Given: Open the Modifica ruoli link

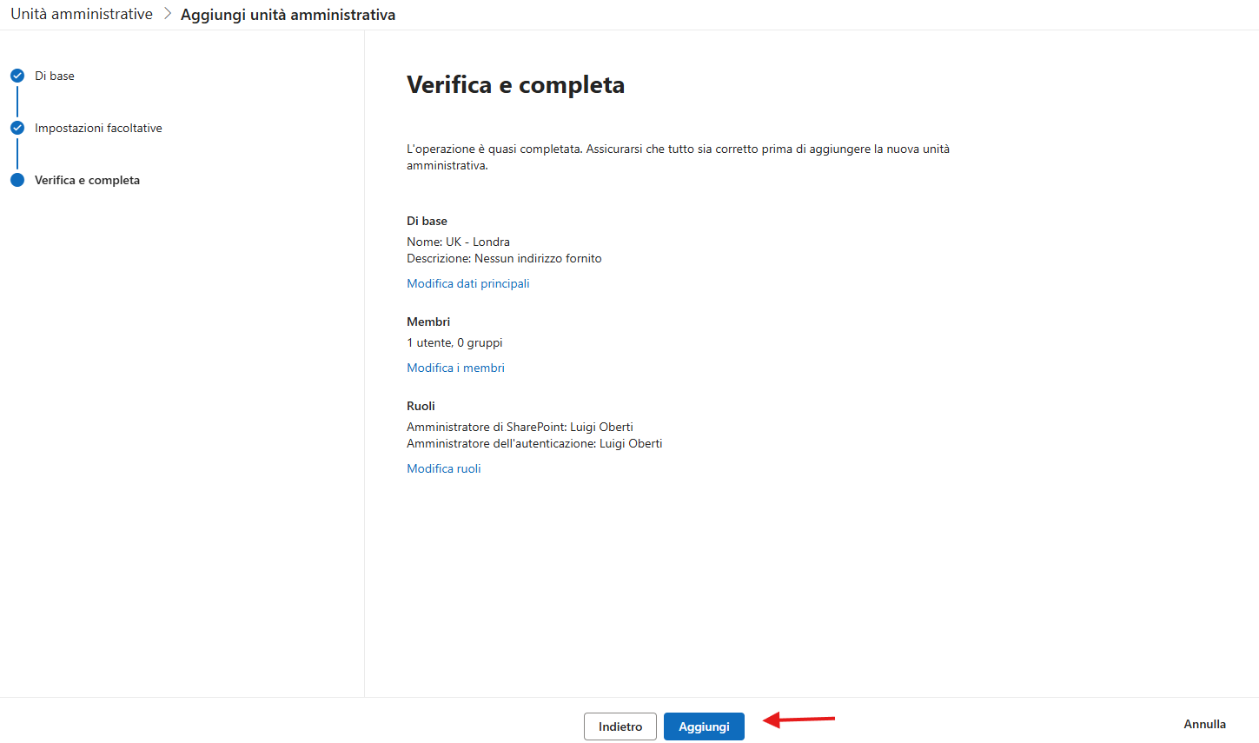Looking at the screenshot, I should pyautogui.click(x=444, y=468).
